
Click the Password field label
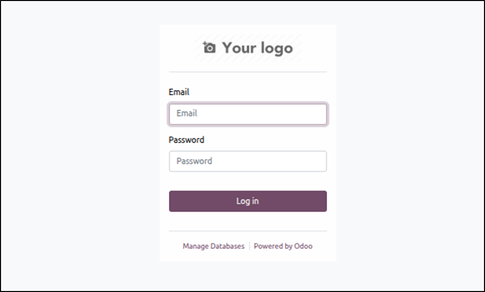[186, 140]
